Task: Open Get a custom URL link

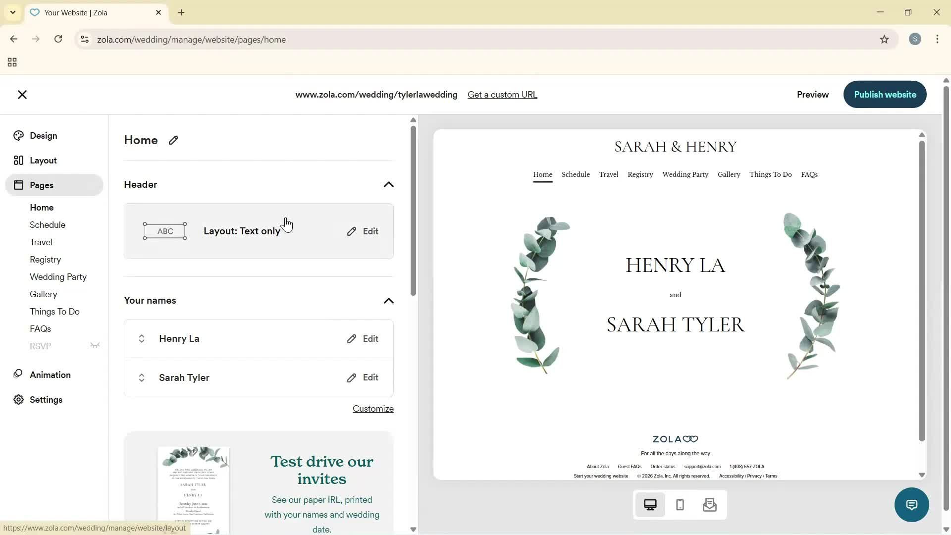Action: pyautogui.click(x=502, y=94)
